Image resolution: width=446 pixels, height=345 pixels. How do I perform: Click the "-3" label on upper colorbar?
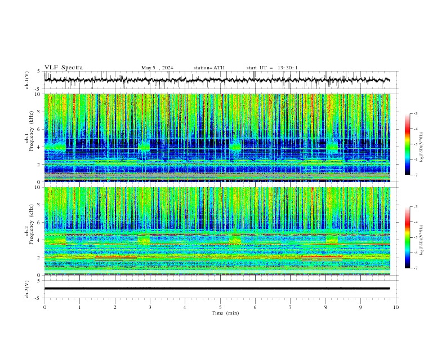(x=416, y=113)
